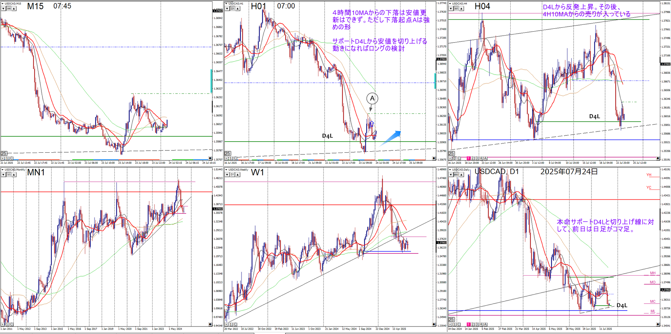Click the C button on H4 chart
This screenshot has width=671, height=334.
(x=459, y=158)
